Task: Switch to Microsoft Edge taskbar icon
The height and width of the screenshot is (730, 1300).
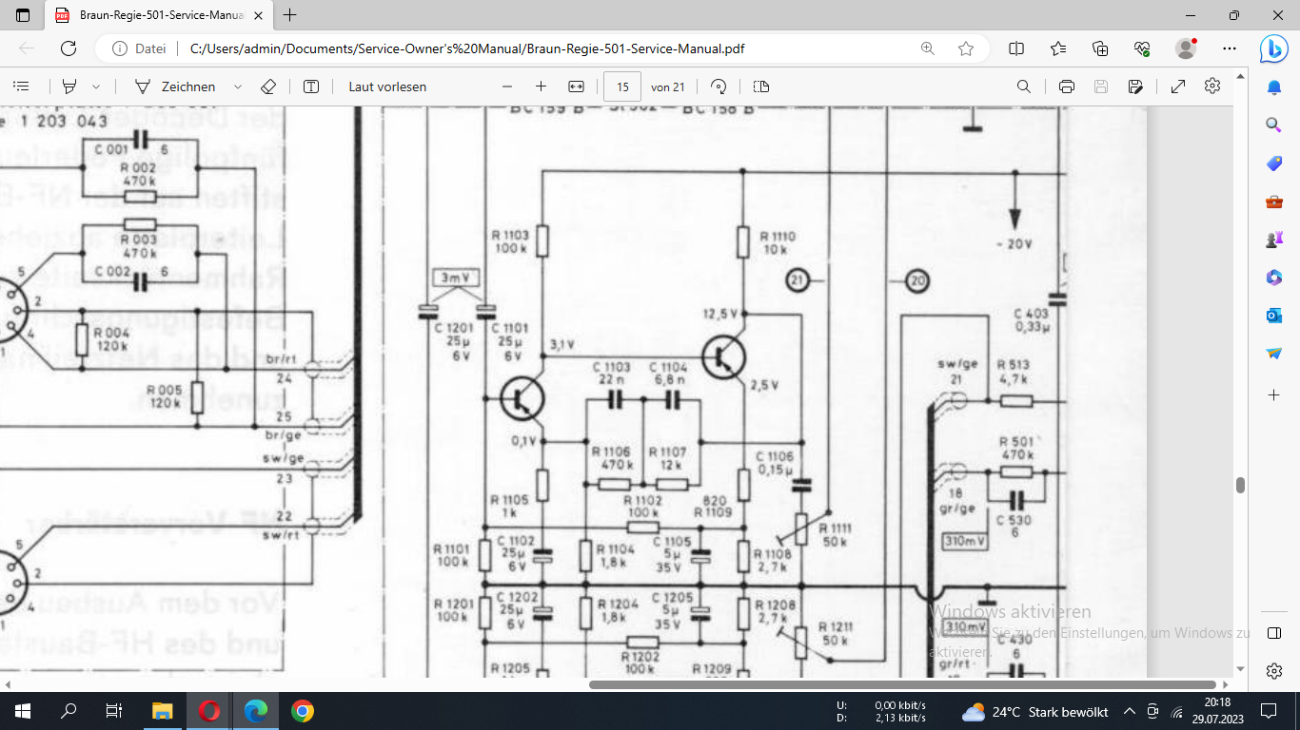Action: coord(255,711)
